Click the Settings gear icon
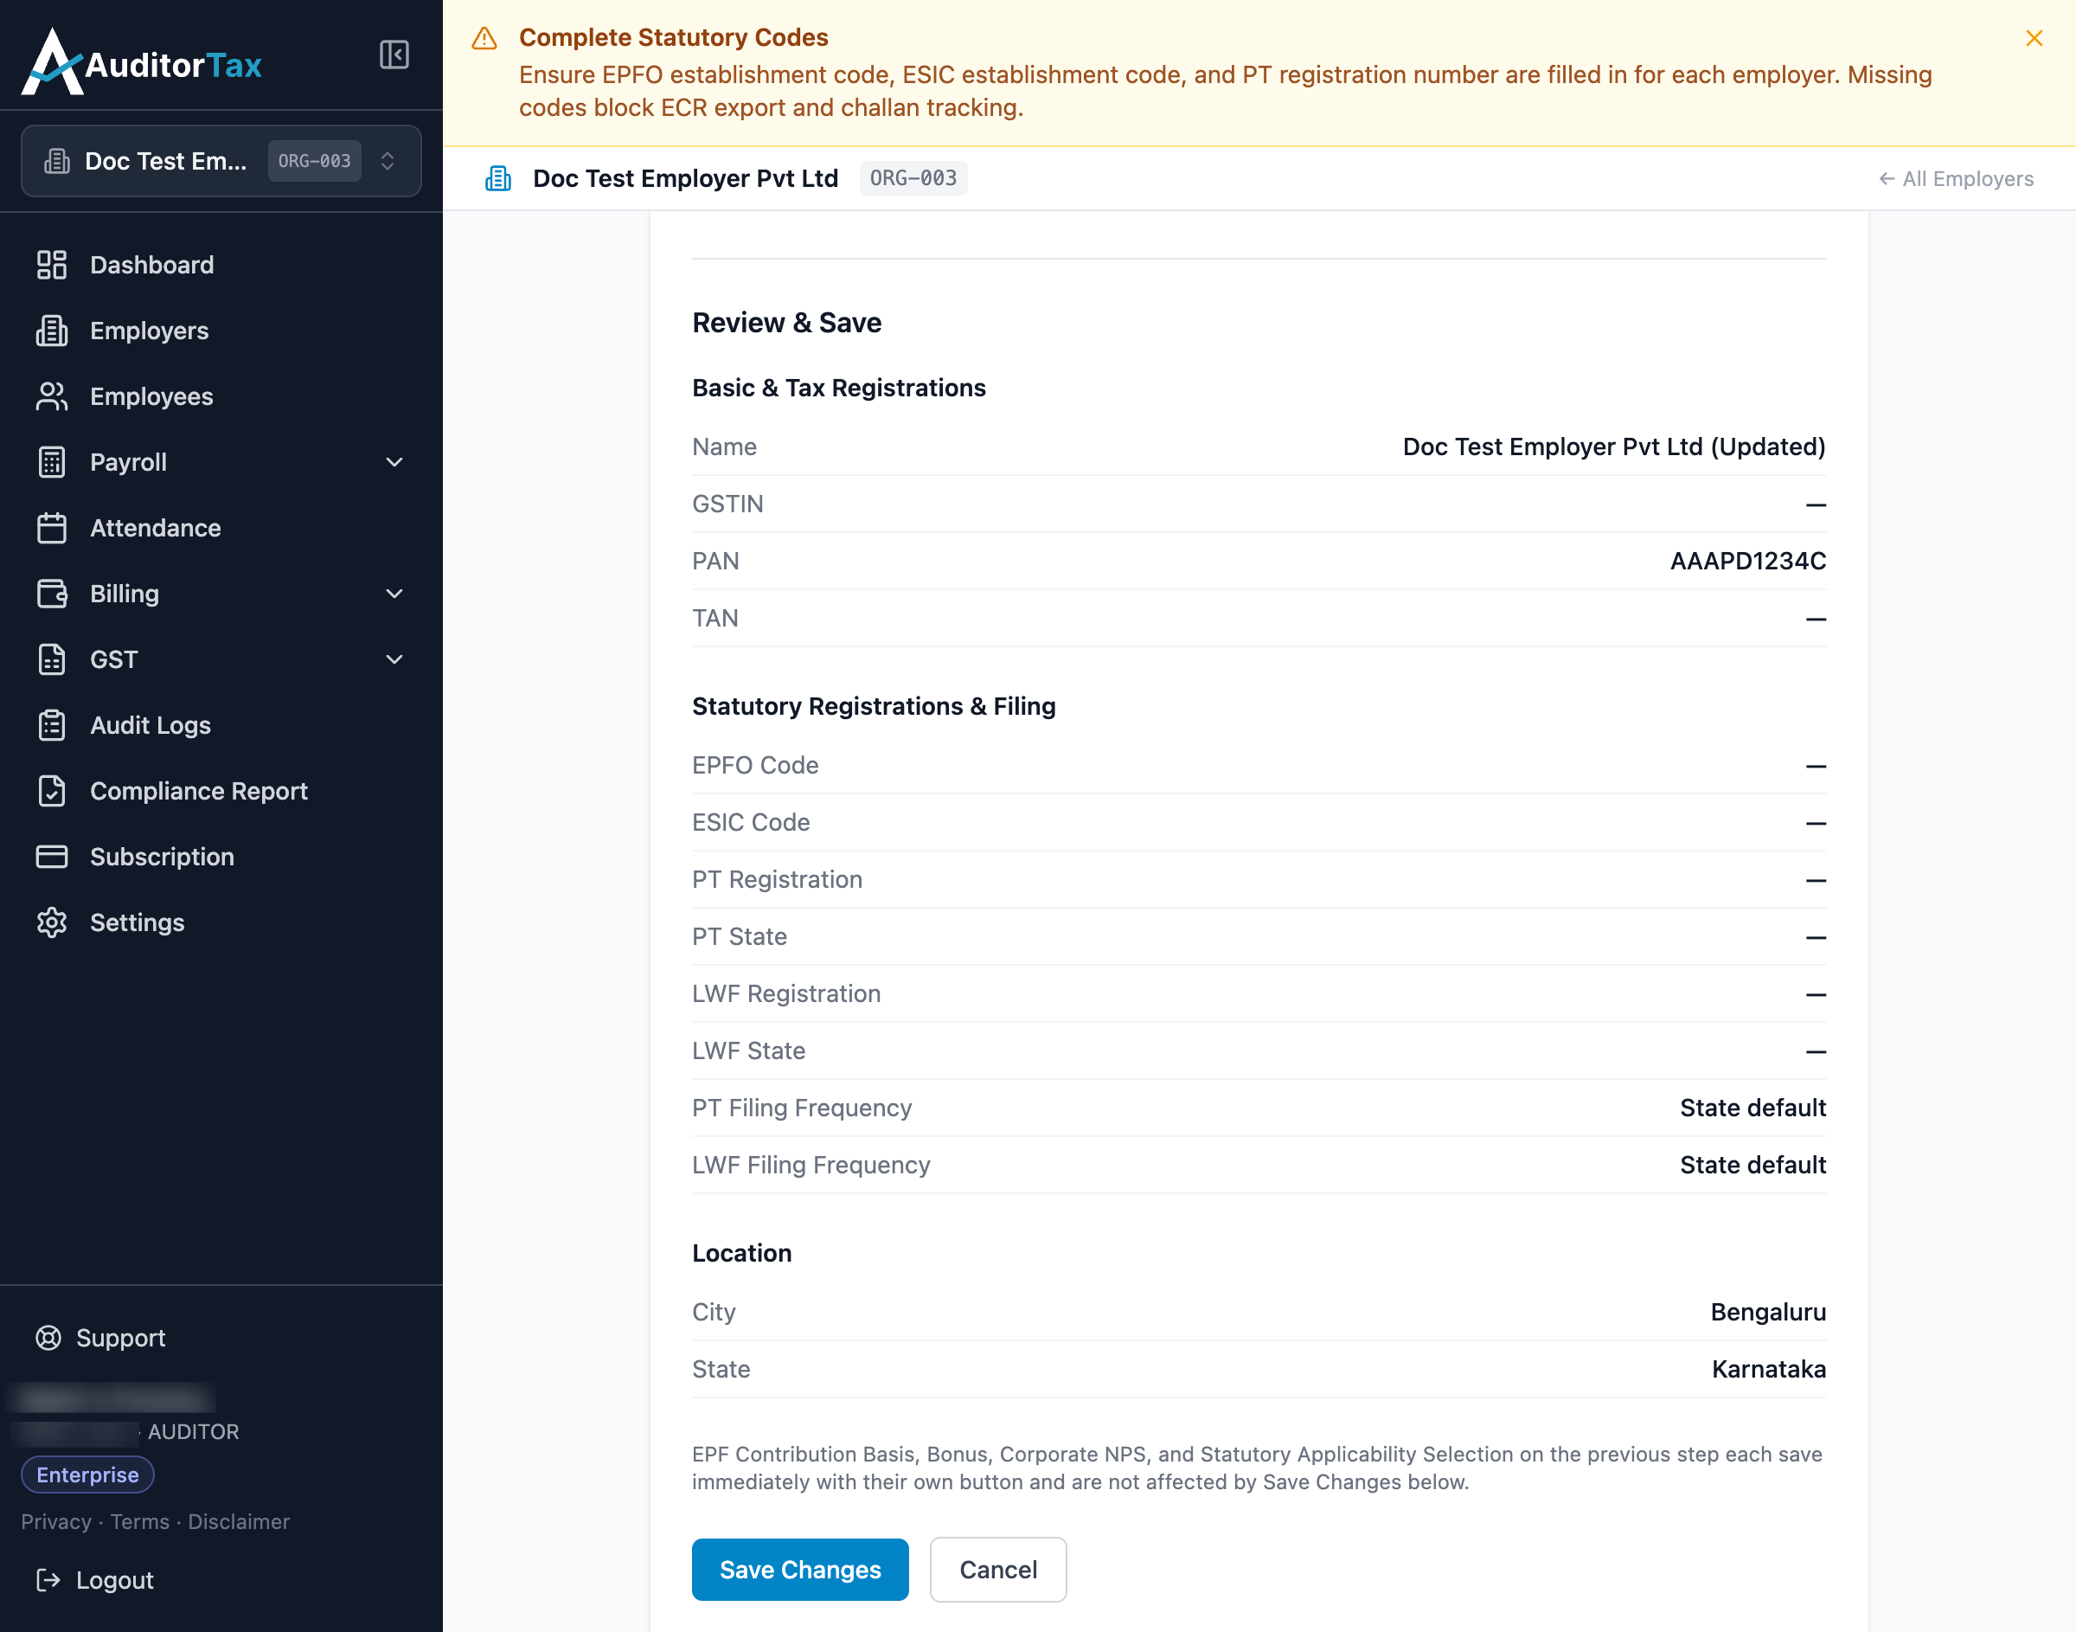Screen dimensions: 2076x1632 52,922
